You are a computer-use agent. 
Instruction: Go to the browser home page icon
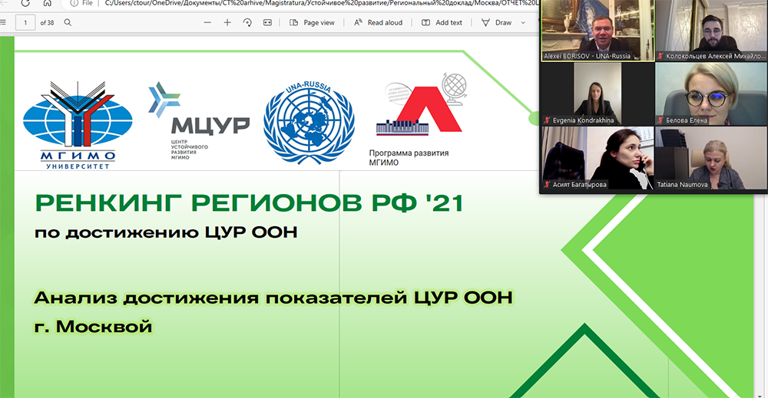(47, 3)
